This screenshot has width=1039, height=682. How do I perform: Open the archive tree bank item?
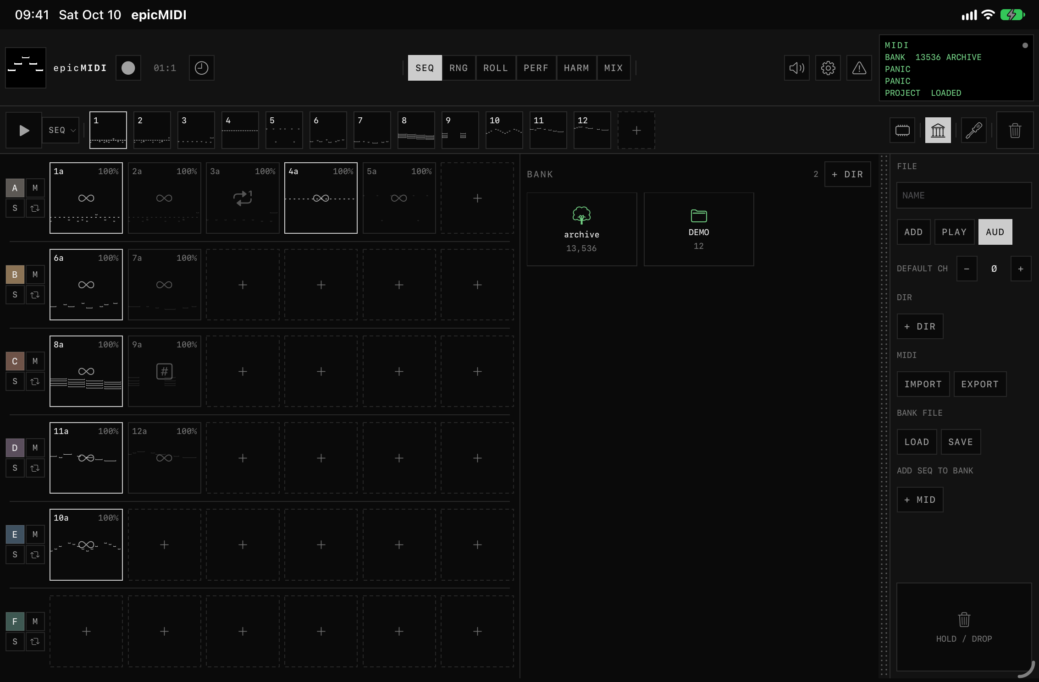[582, 229]
